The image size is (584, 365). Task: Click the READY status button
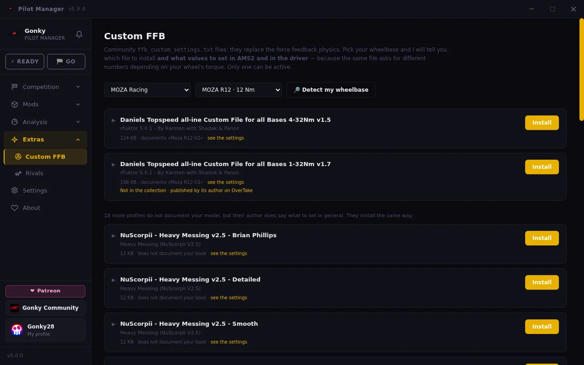coord(25,62)
